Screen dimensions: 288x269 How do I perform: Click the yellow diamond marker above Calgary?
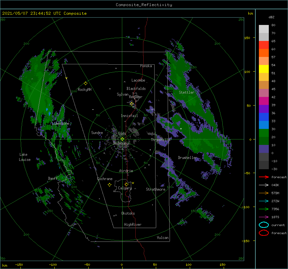click(x=126, y=184)
